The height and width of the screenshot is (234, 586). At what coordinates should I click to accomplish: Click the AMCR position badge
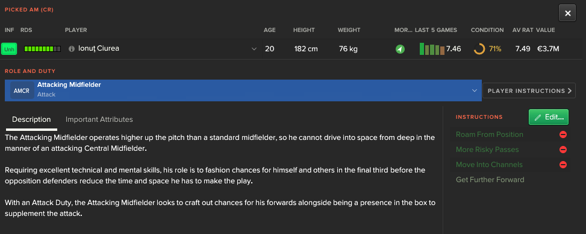pos(21,90)
